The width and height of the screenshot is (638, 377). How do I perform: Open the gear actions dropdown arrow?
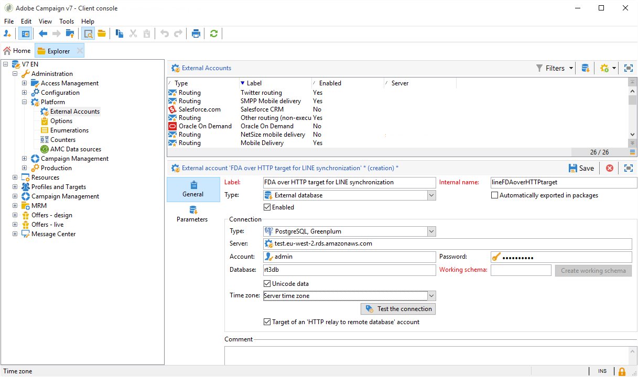[x=614, y=68]
